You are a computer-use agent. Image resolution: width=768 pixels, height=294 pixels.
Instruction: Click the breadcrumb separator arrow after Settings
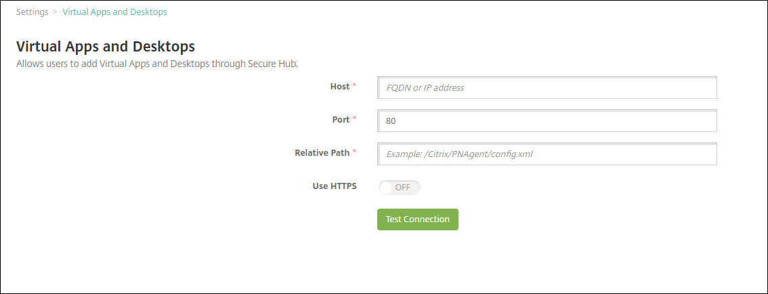55,12
